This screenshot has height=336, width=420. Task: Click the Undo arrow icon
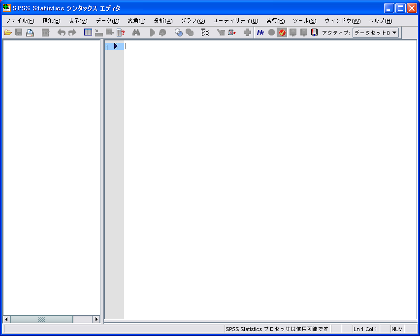[62, 33]
